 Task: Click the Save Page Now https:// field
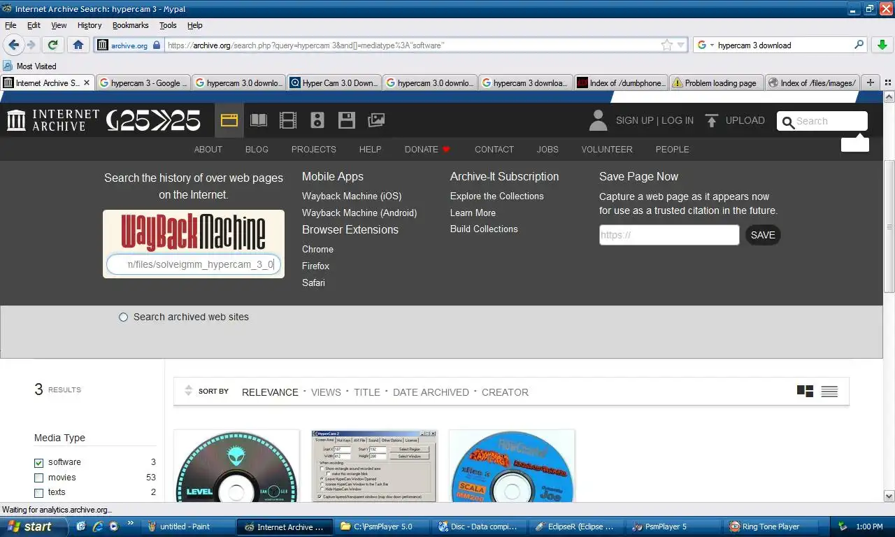click(x=669, y=235)
